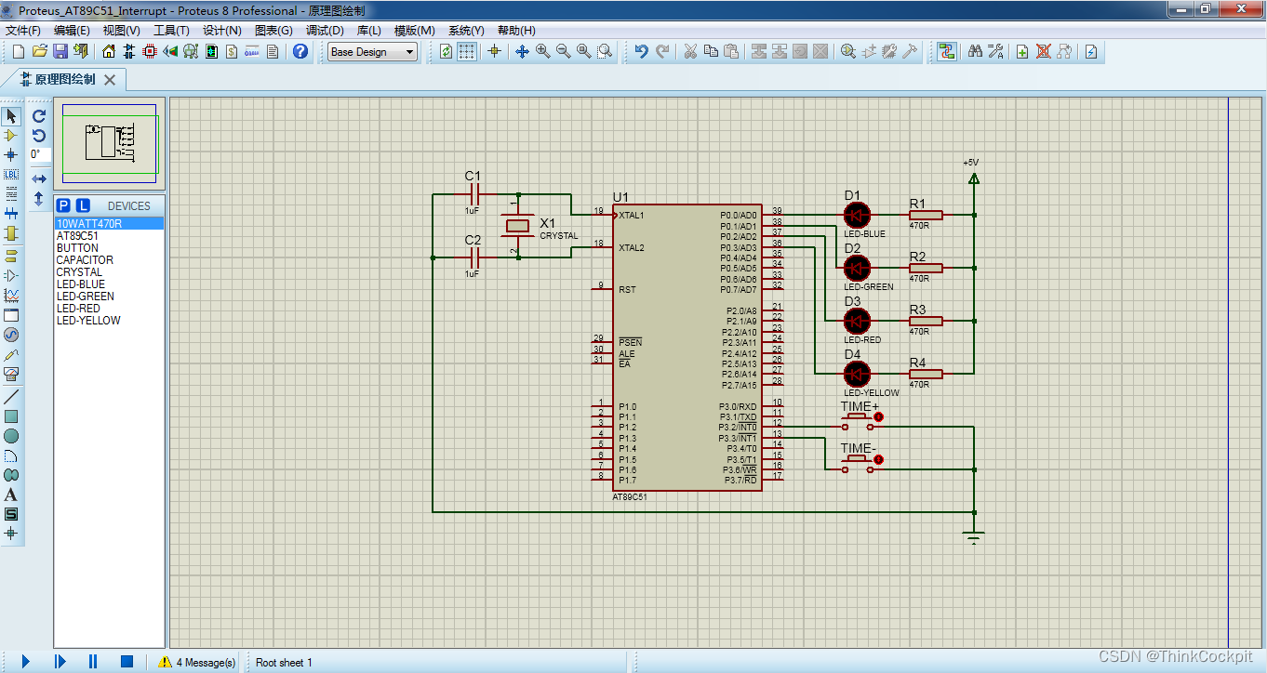
Task: Select CRYSTAL in the devices list
Action: pyautogui.click(x=110, y=272)
